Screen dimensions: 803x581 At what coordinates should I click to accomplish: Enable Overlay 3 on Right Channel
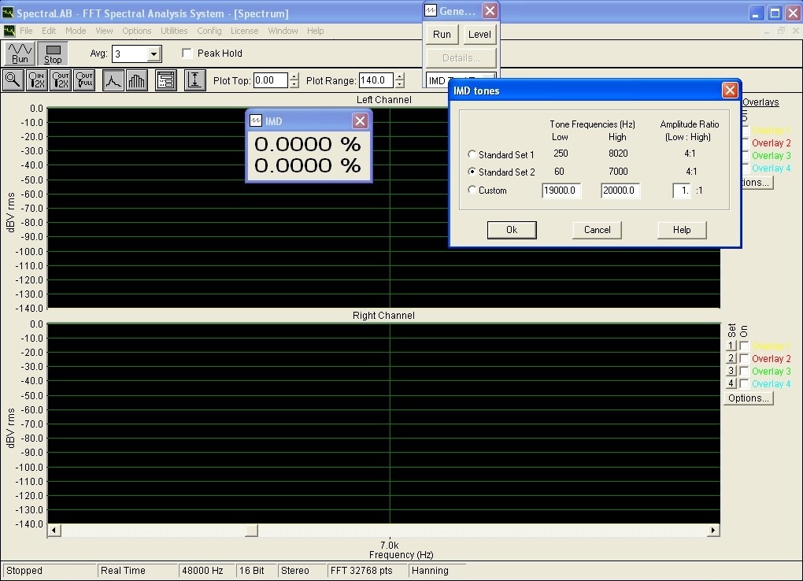point(744,372)
